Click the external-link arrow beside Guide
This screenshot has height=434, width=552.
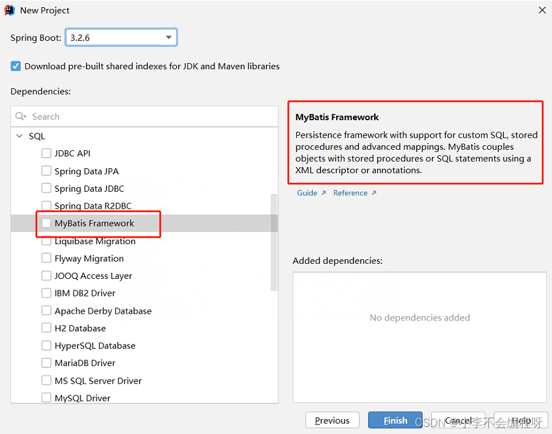click(322, 192)
